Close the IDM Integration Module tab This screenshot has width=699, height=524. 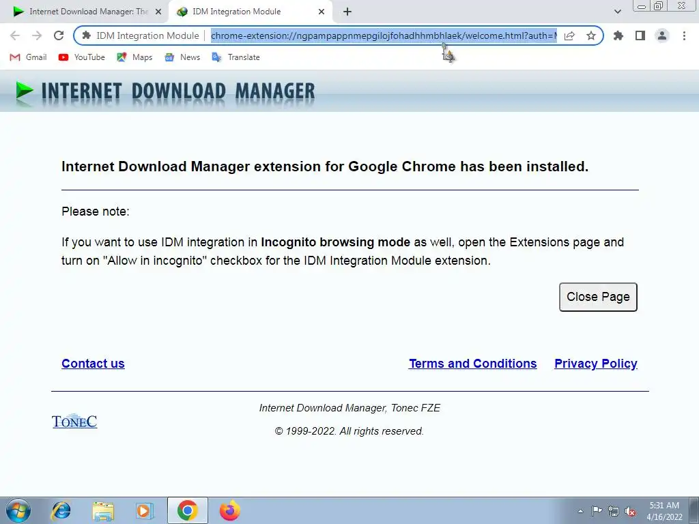[x=322, y=12]
